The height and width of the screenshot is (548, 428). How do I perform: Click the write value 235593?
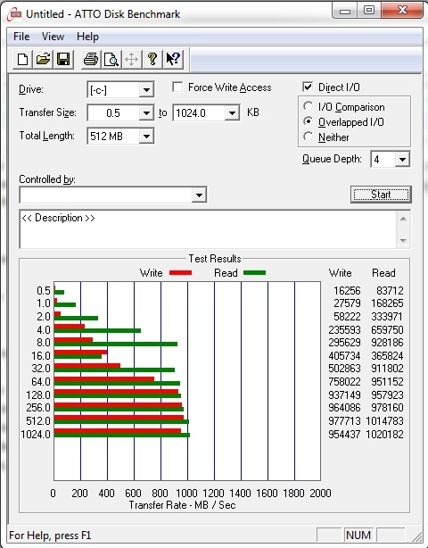click(x=344, y=329)
